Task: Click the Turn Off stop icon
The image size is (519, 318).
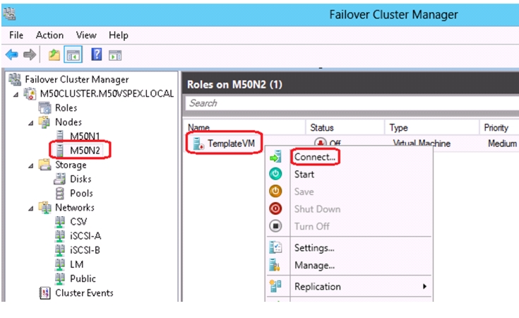Action: tap(275, 225)
